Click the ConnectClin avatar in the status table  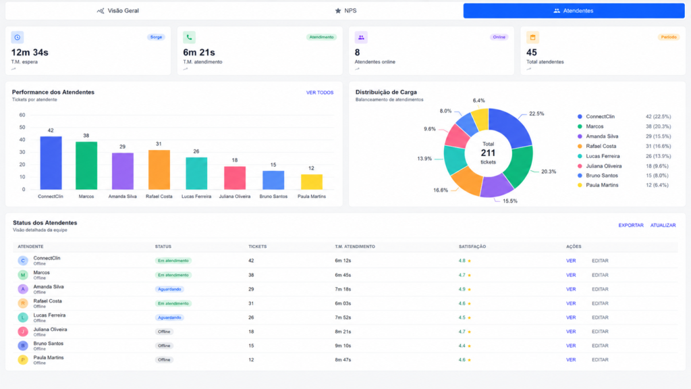pos(23,261)
